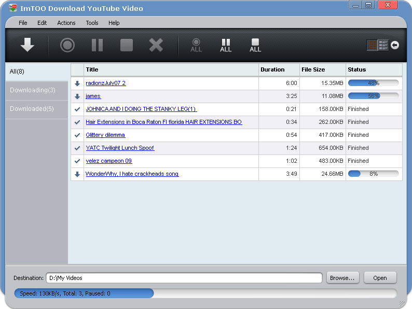Open WonderWhy, I hate crackheads song link

[x=132, y=174]
